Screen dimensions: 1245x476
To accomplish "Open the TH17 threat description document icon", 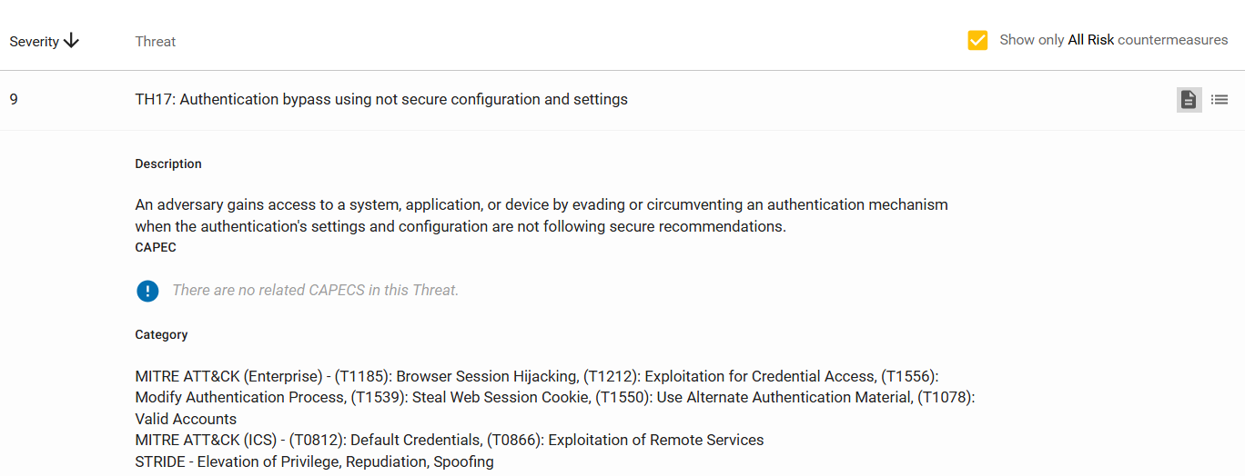I will [x=1189, y=100].
